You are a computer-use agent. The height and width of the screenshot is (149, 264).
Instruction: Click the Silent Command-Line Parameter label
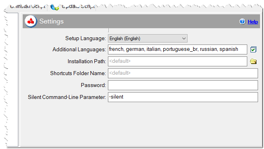click(67, 97)
